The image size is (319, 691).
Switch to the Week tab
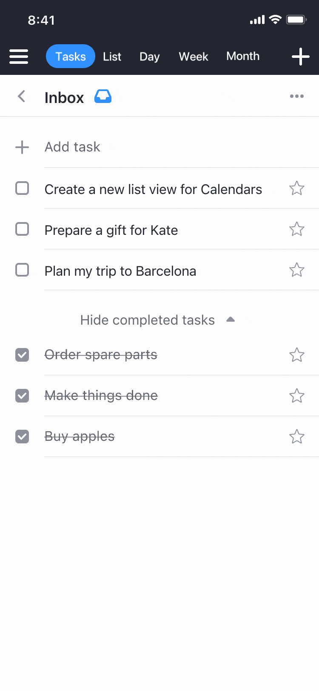coord(194,57)
